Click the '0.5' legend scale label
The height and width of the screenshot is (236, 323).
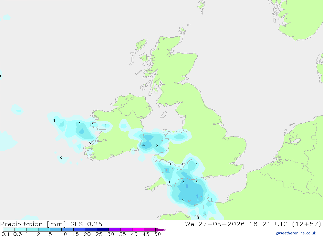(17, 234)
